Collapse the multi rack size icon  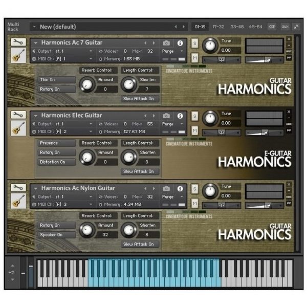coord(296,27)
